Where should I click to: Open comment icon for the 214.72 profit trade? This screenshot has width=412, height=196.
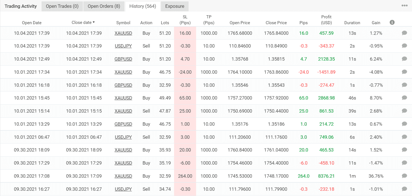coord(404,124)
